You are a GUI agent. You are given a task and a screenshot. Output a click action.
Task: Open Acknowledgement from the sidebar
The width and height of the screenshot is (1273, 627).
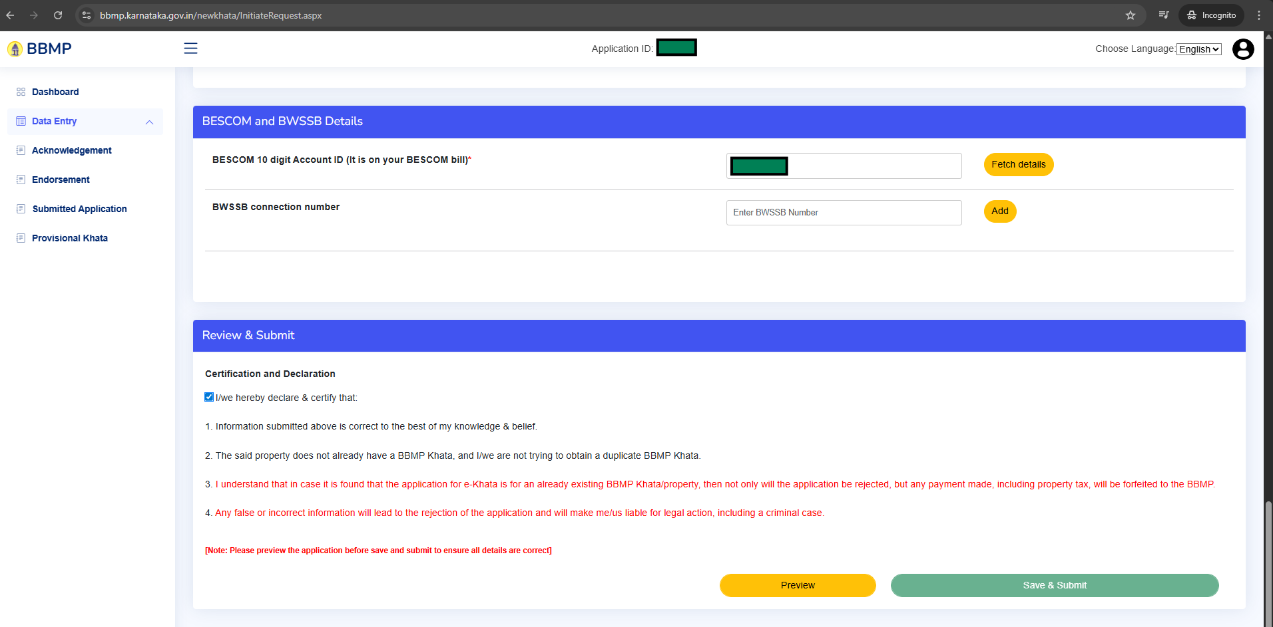(72, 150)
